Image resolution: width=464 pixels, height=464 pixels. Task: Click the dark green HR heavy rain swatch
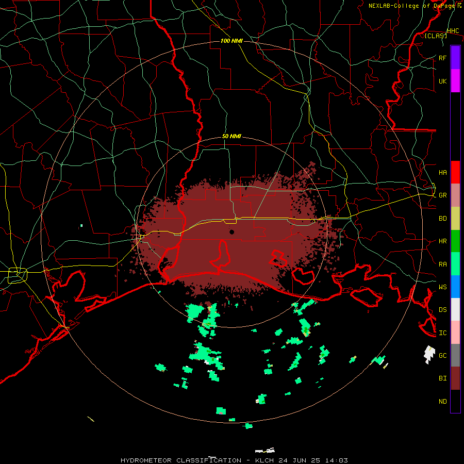tap(455, 241)
